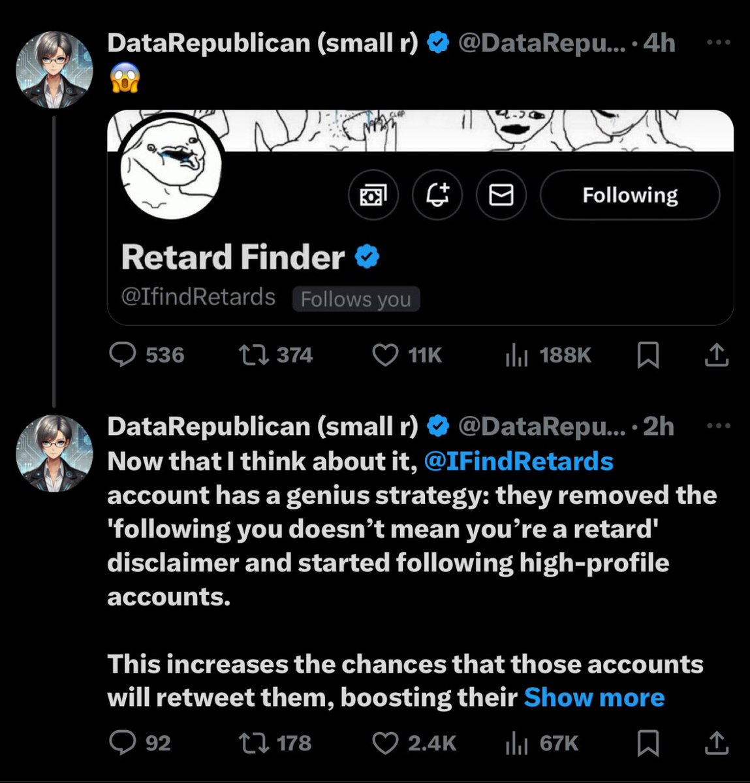
Task: Click the notification bell icon in profile
Action: (437, 195)
